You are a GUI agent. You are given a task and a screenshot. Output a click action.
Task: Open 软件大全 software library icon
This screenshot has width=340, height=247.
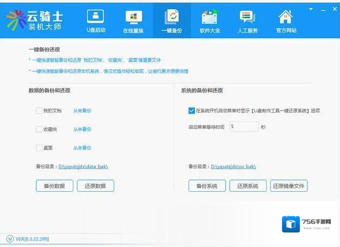click(x=210, y=17)
